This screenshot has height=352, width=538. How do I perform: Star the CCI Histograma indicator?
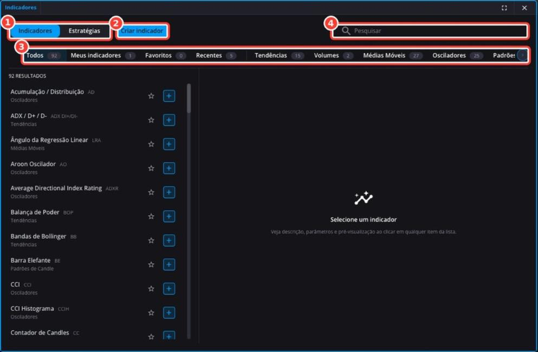[151, 312]
